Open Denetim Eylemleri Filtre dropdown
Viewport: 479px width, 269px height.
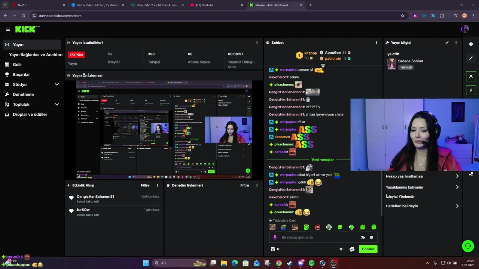[x=245, y=185]
